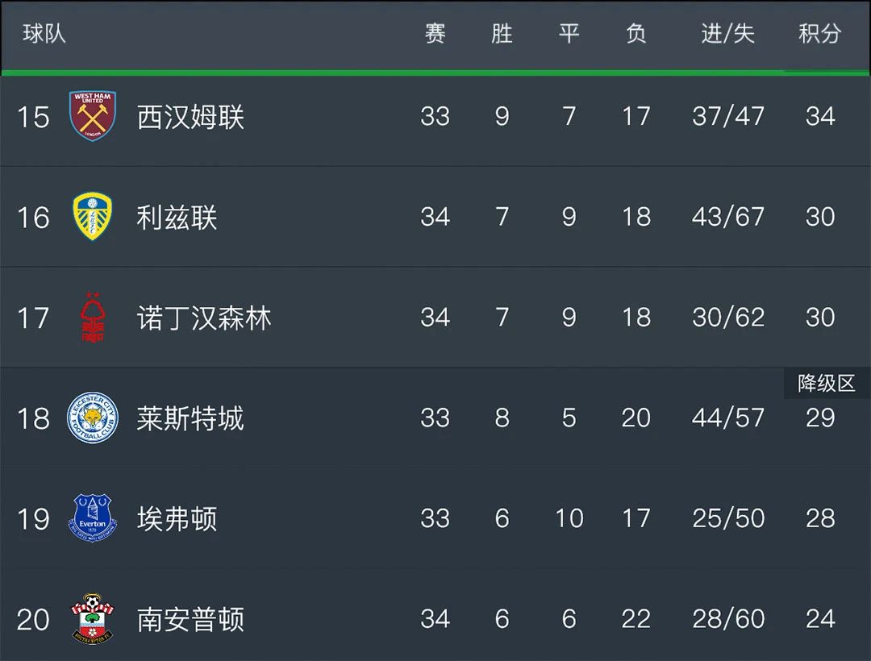Image resolution: width=871 pixels, height=661 pixels.
Task: Click the 胜 column header
Action: 502,34
